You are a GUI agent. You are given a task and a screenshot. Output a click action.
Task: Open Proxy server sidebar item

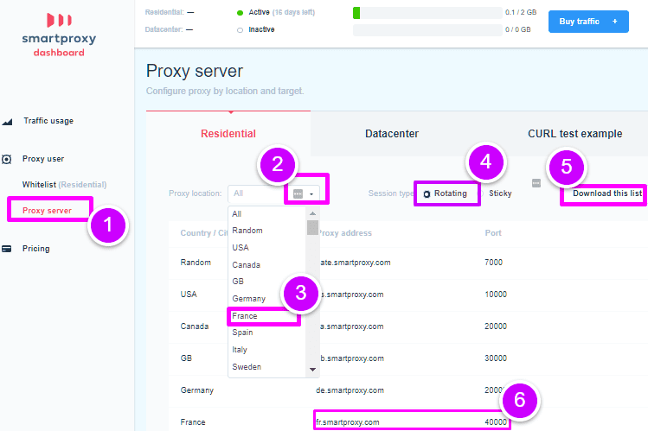pos(47,211)
